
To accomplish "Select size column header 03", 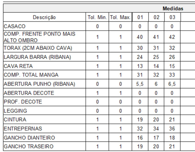I will pos(172,17).
